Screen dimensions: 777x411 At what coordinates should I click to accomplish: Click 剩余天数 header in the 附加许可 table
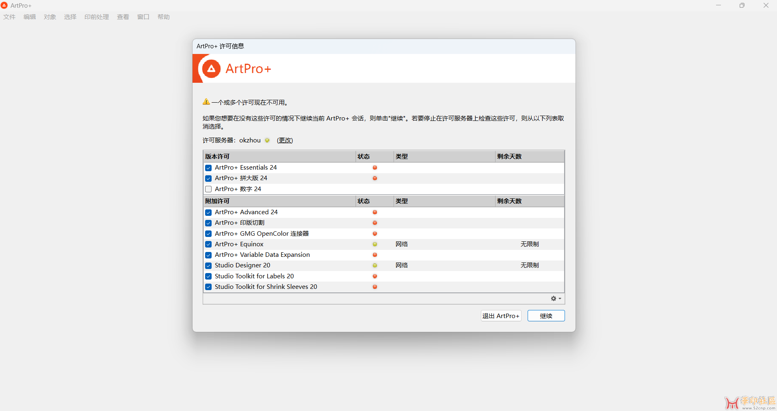coord(530,201)
